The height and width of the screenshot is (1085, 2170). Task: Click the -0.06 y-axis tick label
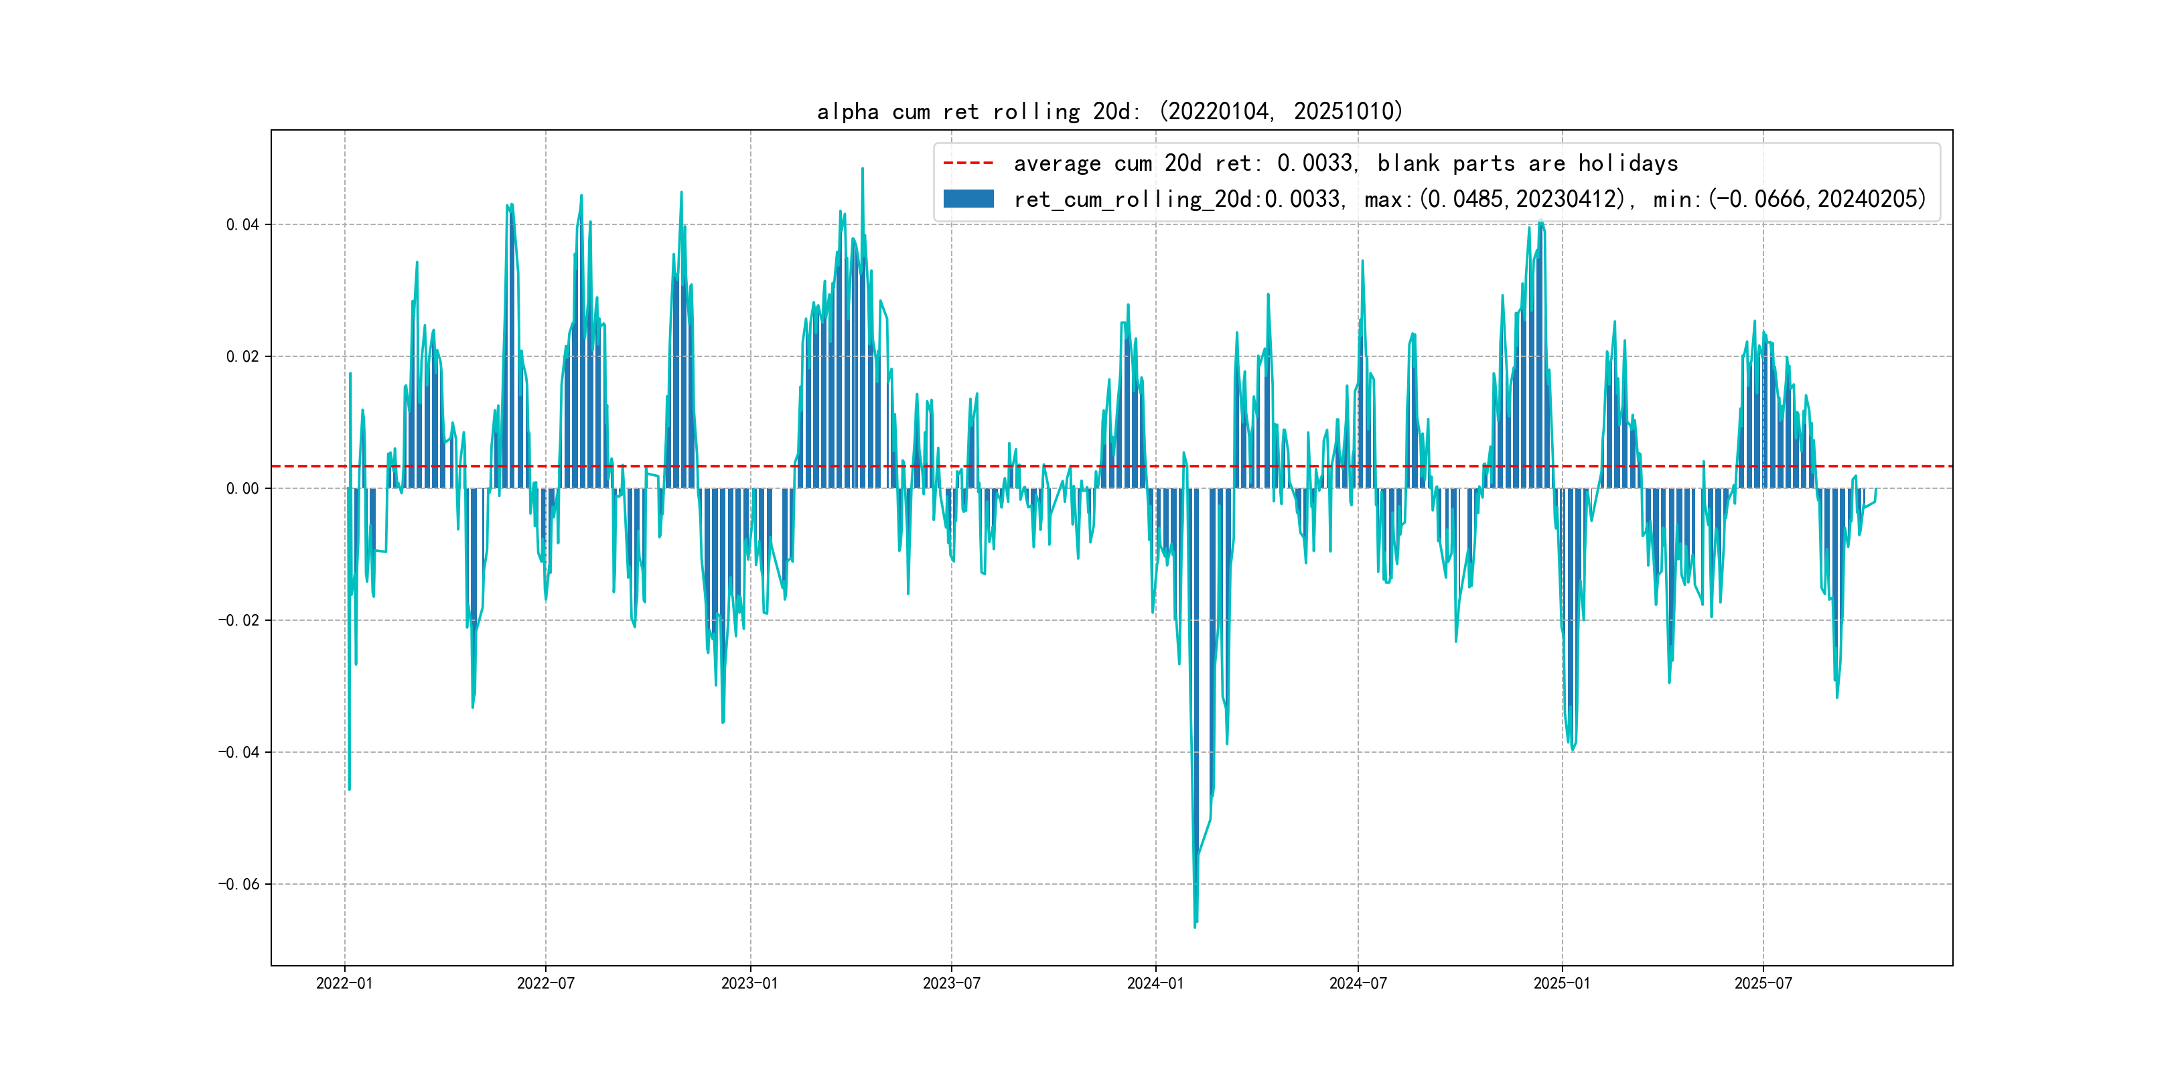(x=238, y=885)
